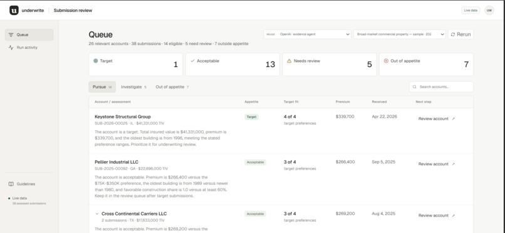The image size is (505, 233).
Task: Click the Needs review warning triangle icon
Action: pos(289,61)
